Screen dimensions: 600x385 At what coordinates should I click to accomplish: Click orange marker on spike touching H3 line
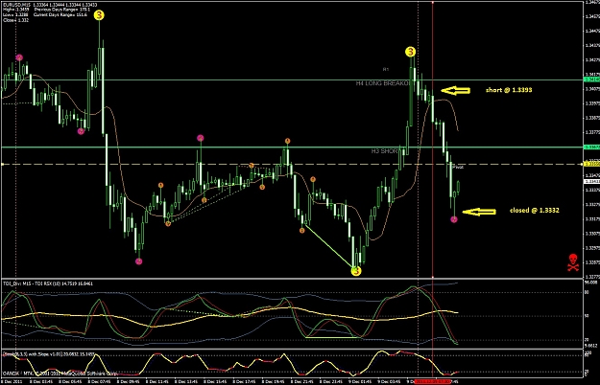(287, 141)
